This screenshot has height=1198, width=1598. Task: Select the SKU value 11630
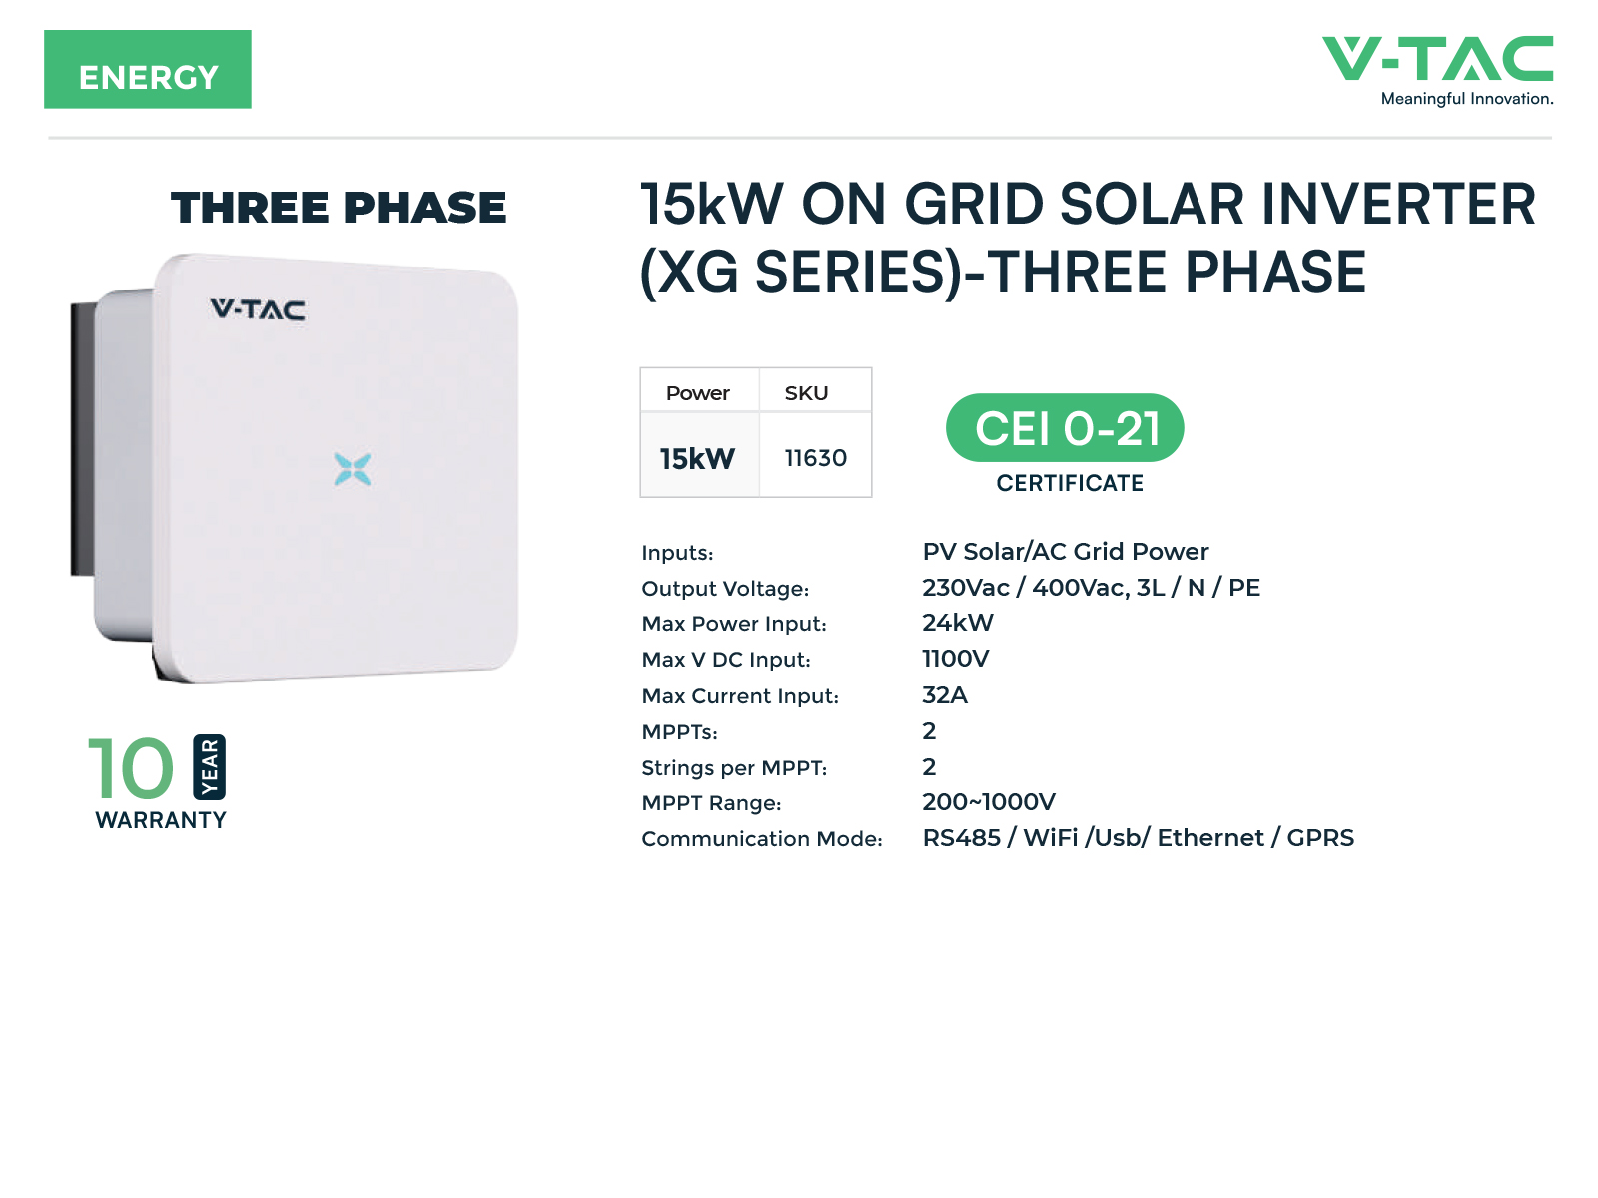815,458
